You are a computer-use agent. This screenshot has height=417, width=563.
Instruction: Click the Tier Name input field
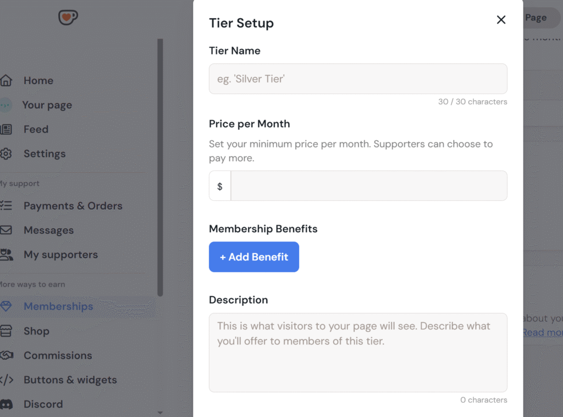[x=358, y=79]
